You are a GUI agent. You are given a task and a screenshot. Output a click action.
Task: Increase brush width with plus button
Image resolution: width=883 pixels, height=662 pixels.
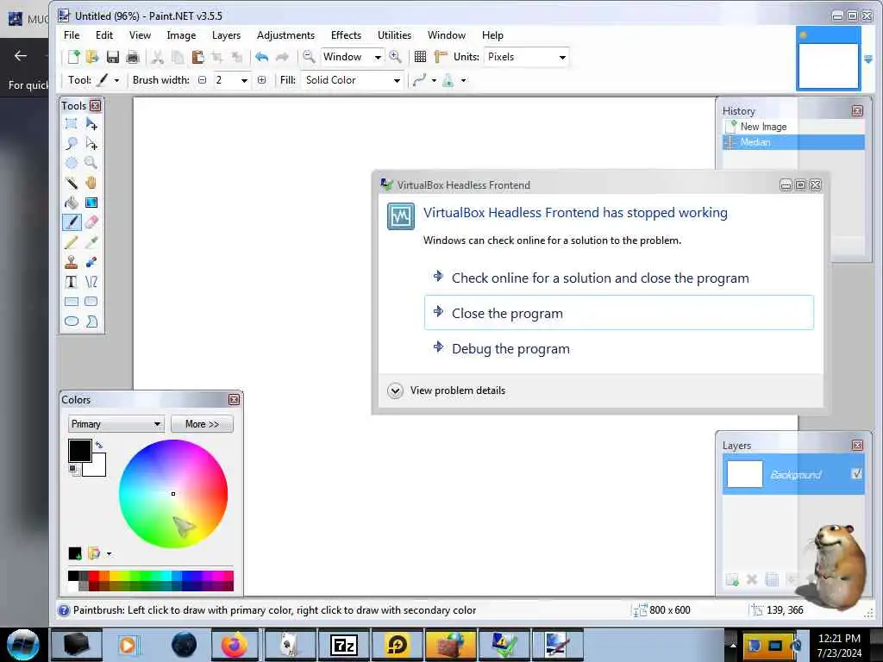click(262, 80)
